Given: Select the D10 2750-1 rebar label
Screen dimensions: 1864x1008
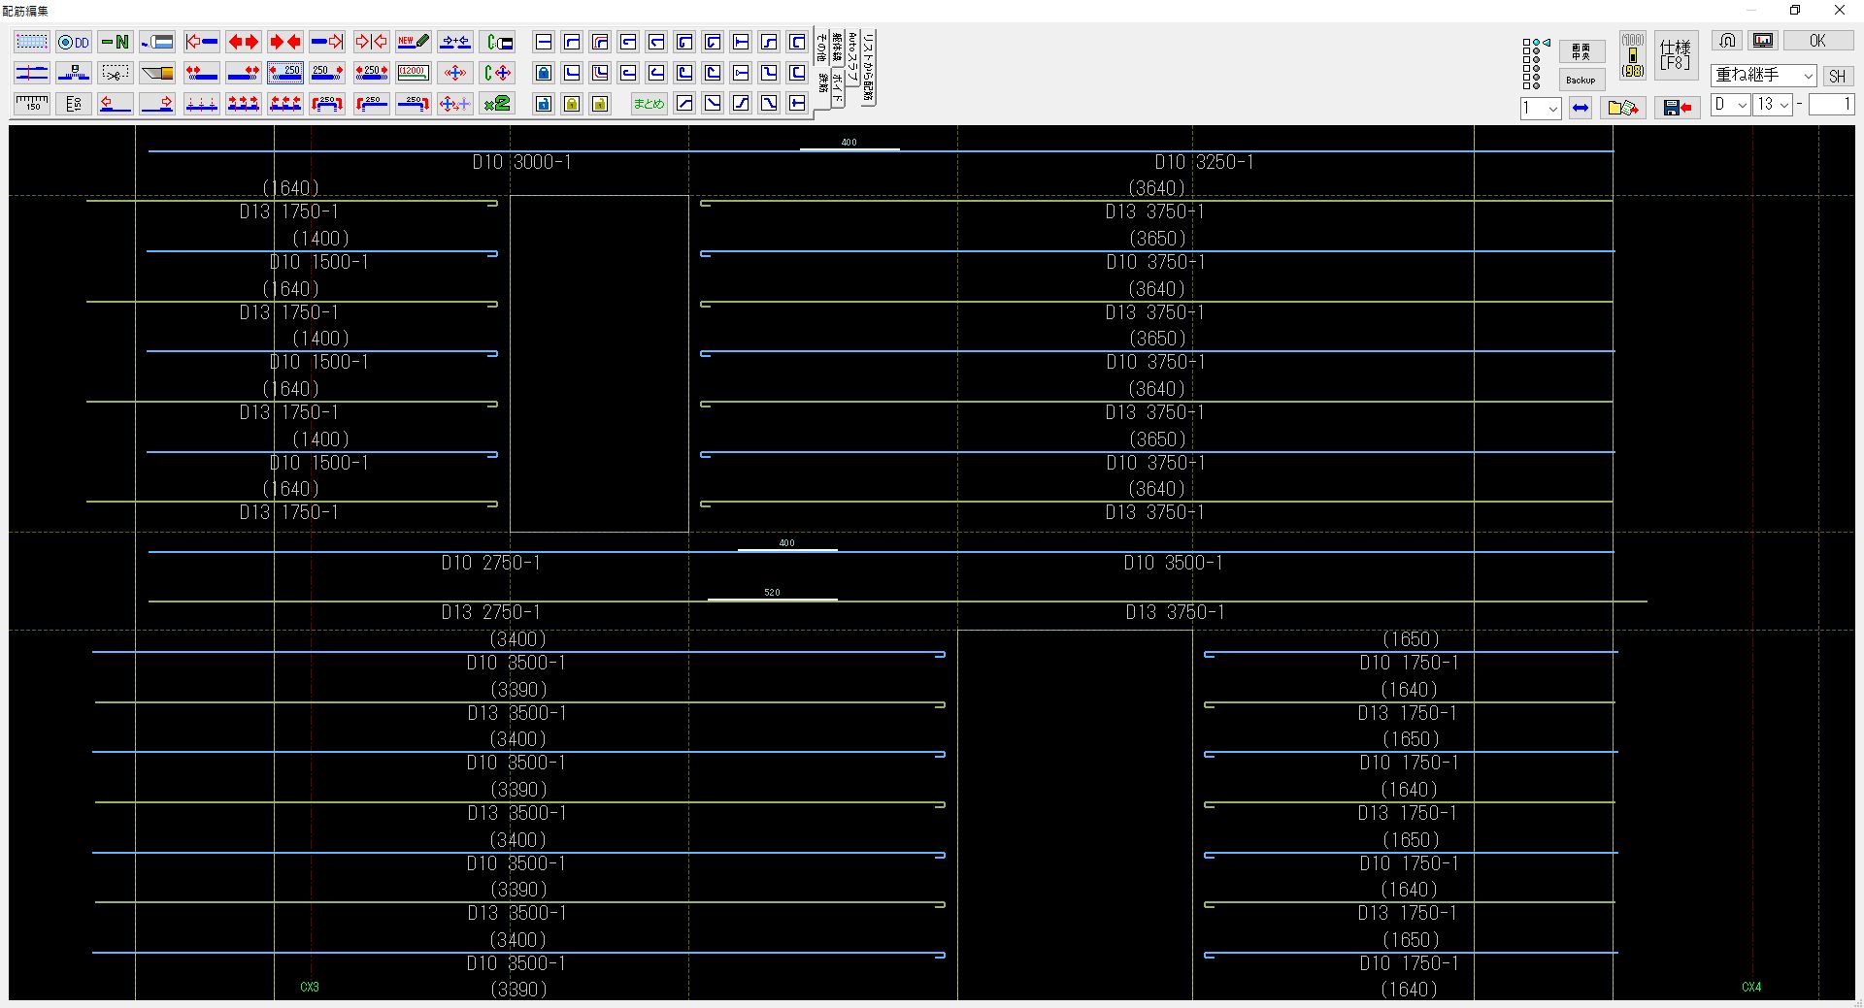Looking at the screenshot, I should (x=490, y=563).
